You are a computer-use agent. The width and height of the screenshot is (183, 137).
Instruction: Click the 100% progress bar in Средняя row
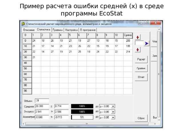click(x=82, y=106)
